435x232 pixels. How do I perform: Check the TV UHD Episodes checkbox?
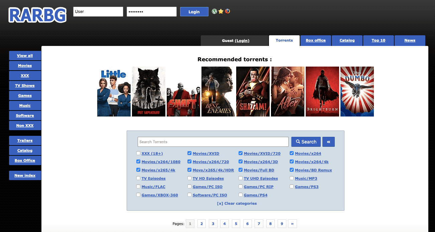(241, 178)
